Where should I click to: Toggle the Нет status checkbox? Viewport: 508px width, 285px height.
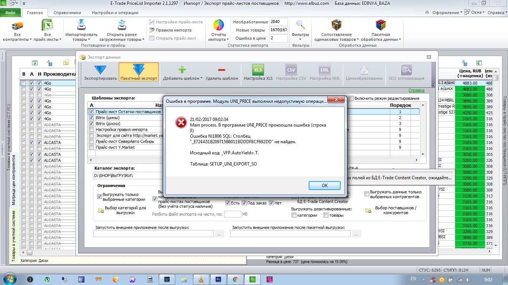pos(271,203)
